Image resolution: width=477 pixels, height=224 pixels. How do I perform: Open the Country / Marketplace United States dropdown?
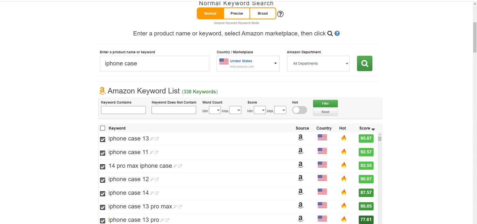pos(248,64)
